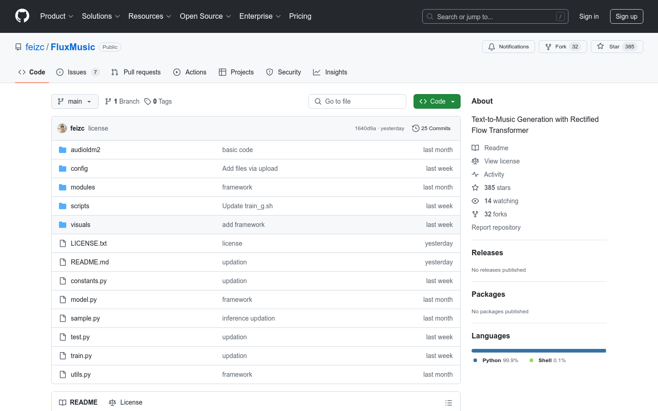Screen dimensions: 658x411
Task: Expand the Enterprise menu
Action: pos(260,16)
